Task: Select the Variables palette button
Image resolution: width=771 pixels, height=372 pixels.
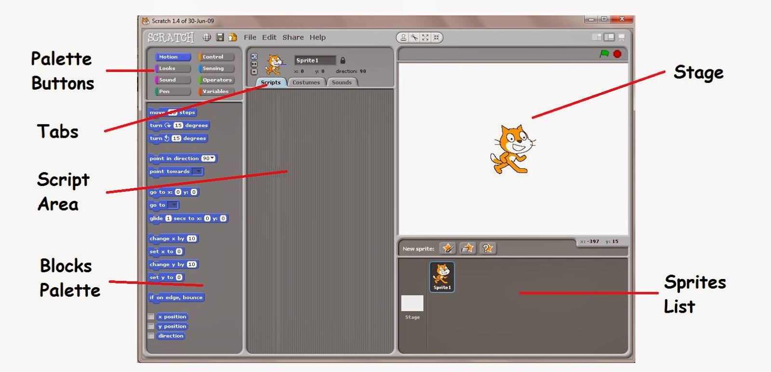Action: point(216,91)
